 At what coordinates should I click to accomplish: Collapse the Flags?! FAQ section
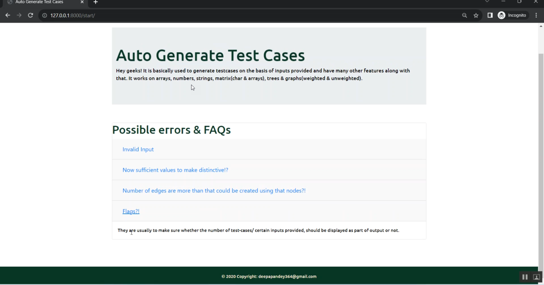(131, 211)
